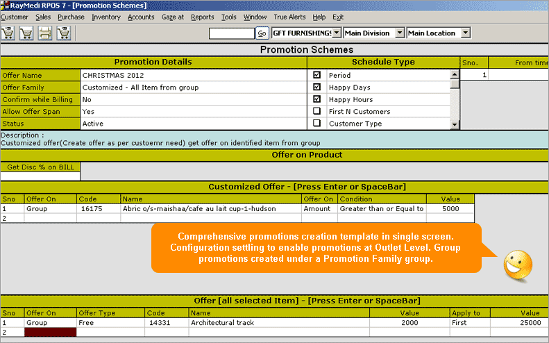Expand the Main Division dropdown

[x=398, y=33]
